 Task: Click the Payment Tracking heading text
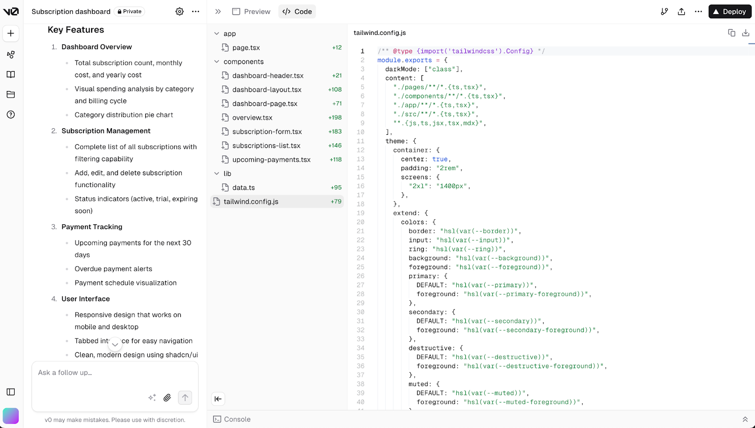92,227
